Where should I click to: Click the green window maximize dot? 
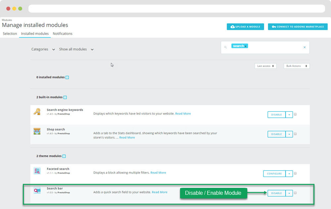click(20, 9)
